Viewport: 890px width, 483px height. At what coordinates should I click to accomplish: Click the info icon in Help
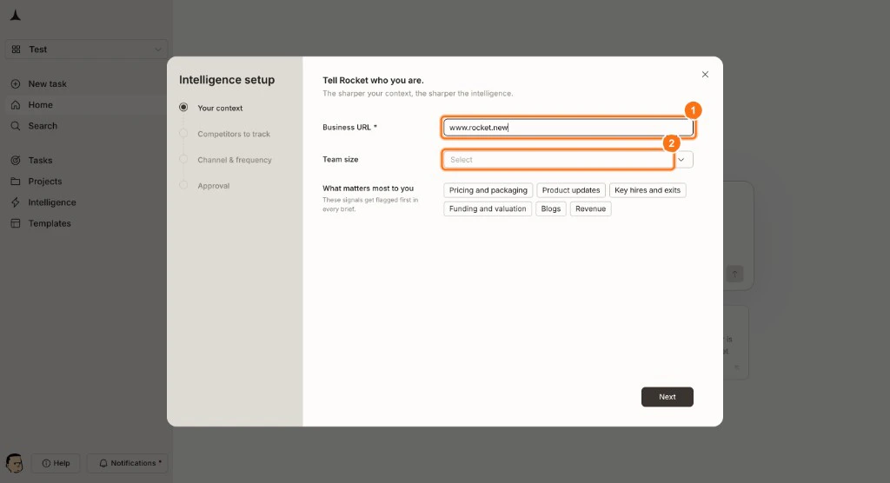coord(47,463)
